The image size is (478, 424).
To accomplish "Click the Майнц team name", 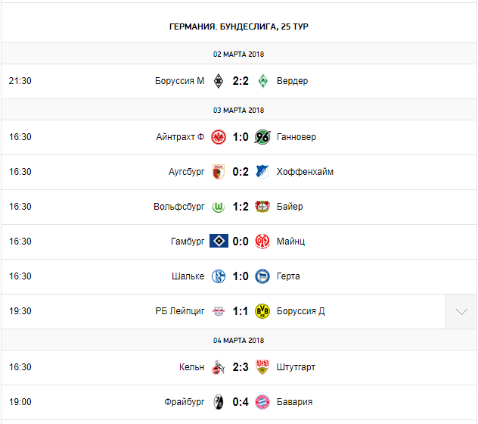I will [290, 242].
